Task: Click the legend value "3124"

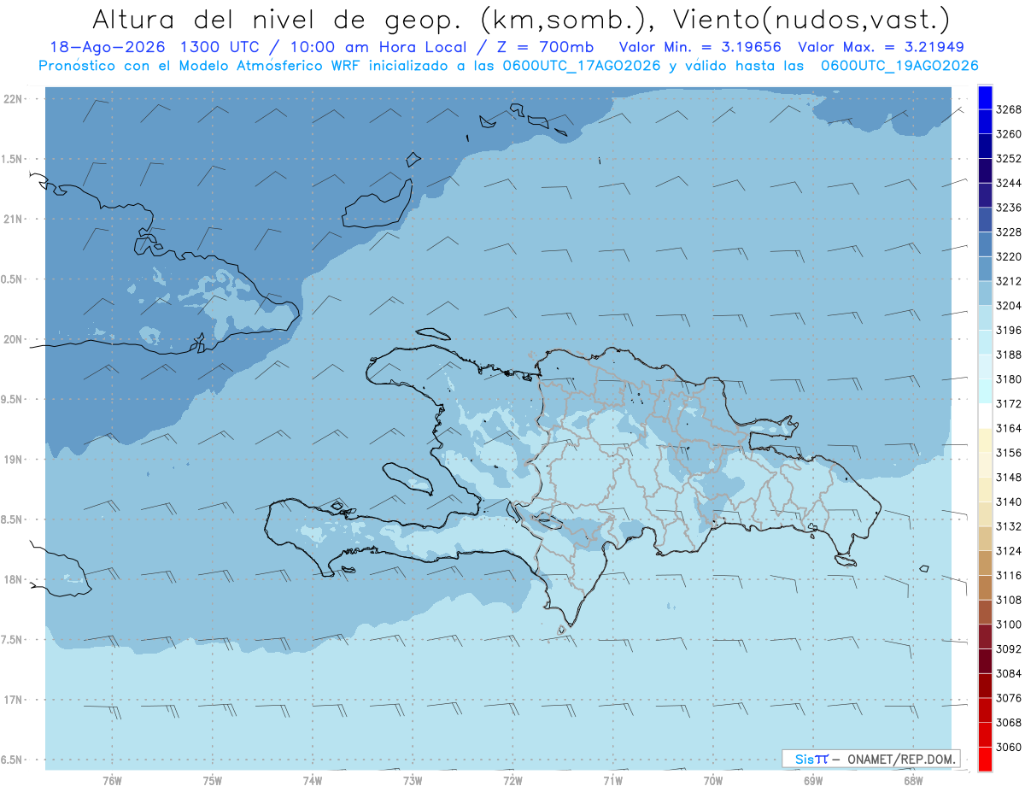Action: coord(1009,551)
